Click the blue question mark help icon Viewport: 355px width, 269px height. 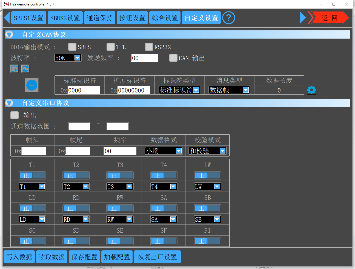228,18
